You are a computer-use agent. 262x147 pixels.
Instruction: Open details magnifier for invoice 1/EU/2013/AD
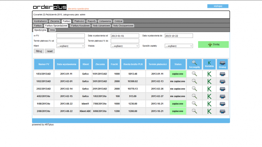(194, 74)
